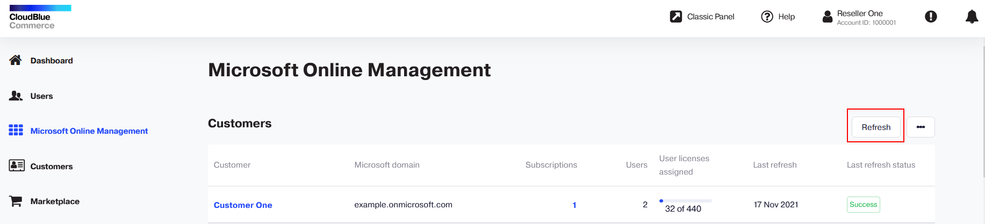Click the page vertical scrollbar
985x224 pixels.
click(x=983, y=111)
